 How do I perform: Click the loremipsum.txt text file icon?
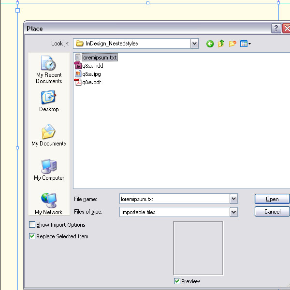click(78, 58)
